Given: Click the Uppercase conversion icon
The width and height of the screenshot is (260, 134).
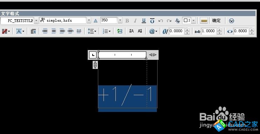Looking at the screenshot, I should click(x=131, y=31).
